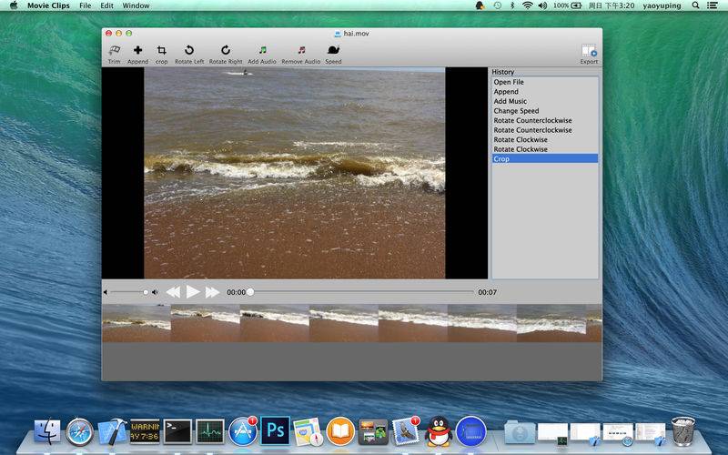
Task: Select Add Music history entry
Action: (510, 101)
